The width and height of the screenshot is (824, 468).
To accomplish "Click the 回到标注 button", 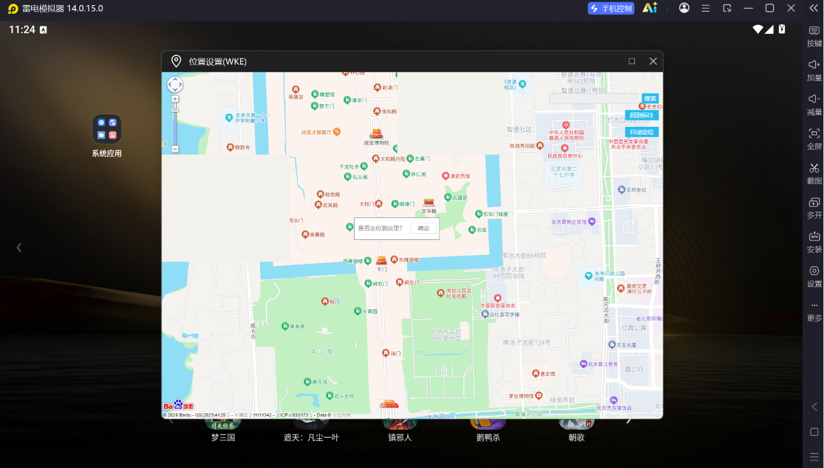I will 642,115.
